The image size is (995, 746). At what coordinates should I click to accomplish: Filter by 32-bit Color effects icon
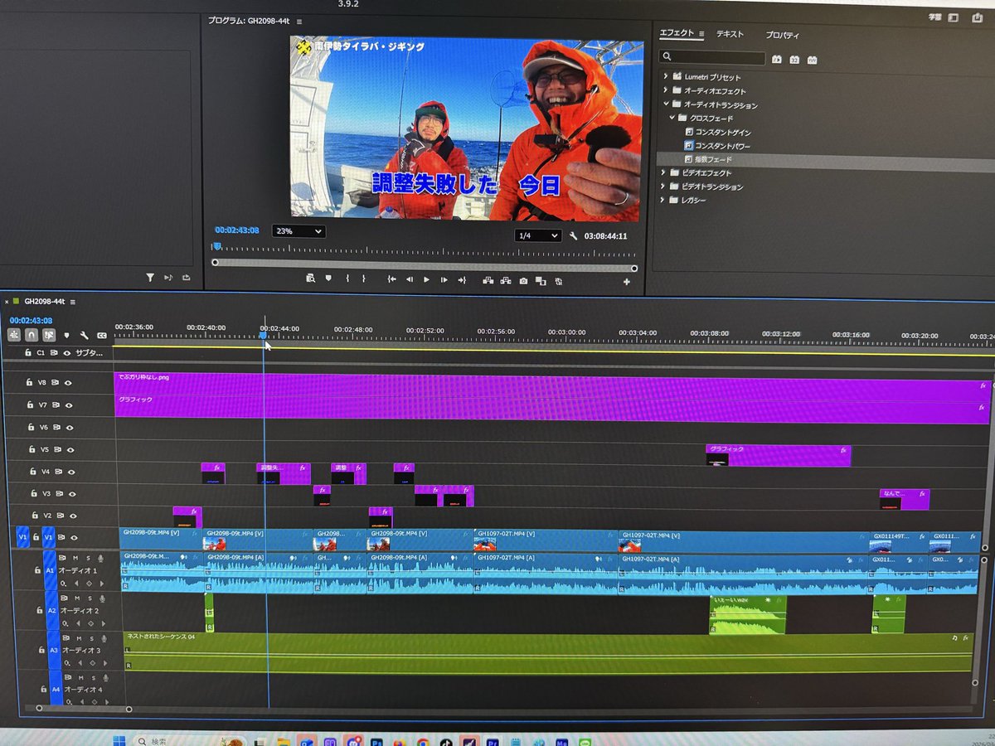pyautogui.click(x=794, y=59)
